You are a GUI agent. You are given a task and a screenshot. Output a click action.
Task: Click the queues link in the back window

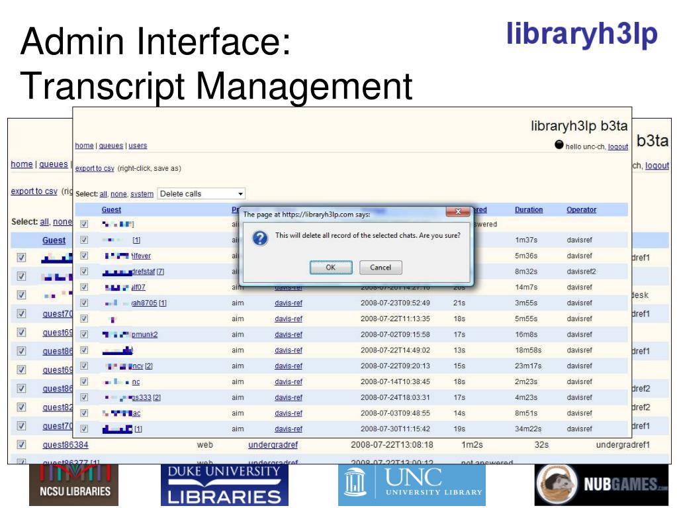click(x=54, y=164)
